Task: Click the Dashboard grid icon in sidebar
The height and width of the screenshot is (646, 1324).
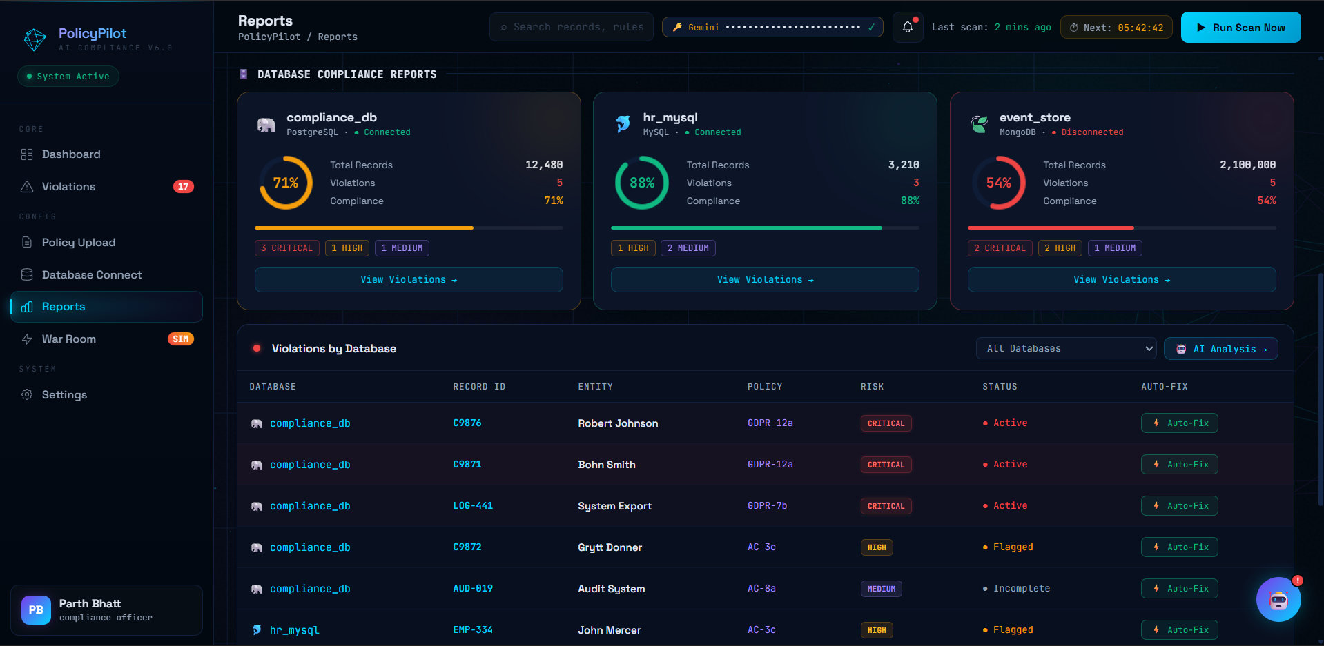Action: 27,154
